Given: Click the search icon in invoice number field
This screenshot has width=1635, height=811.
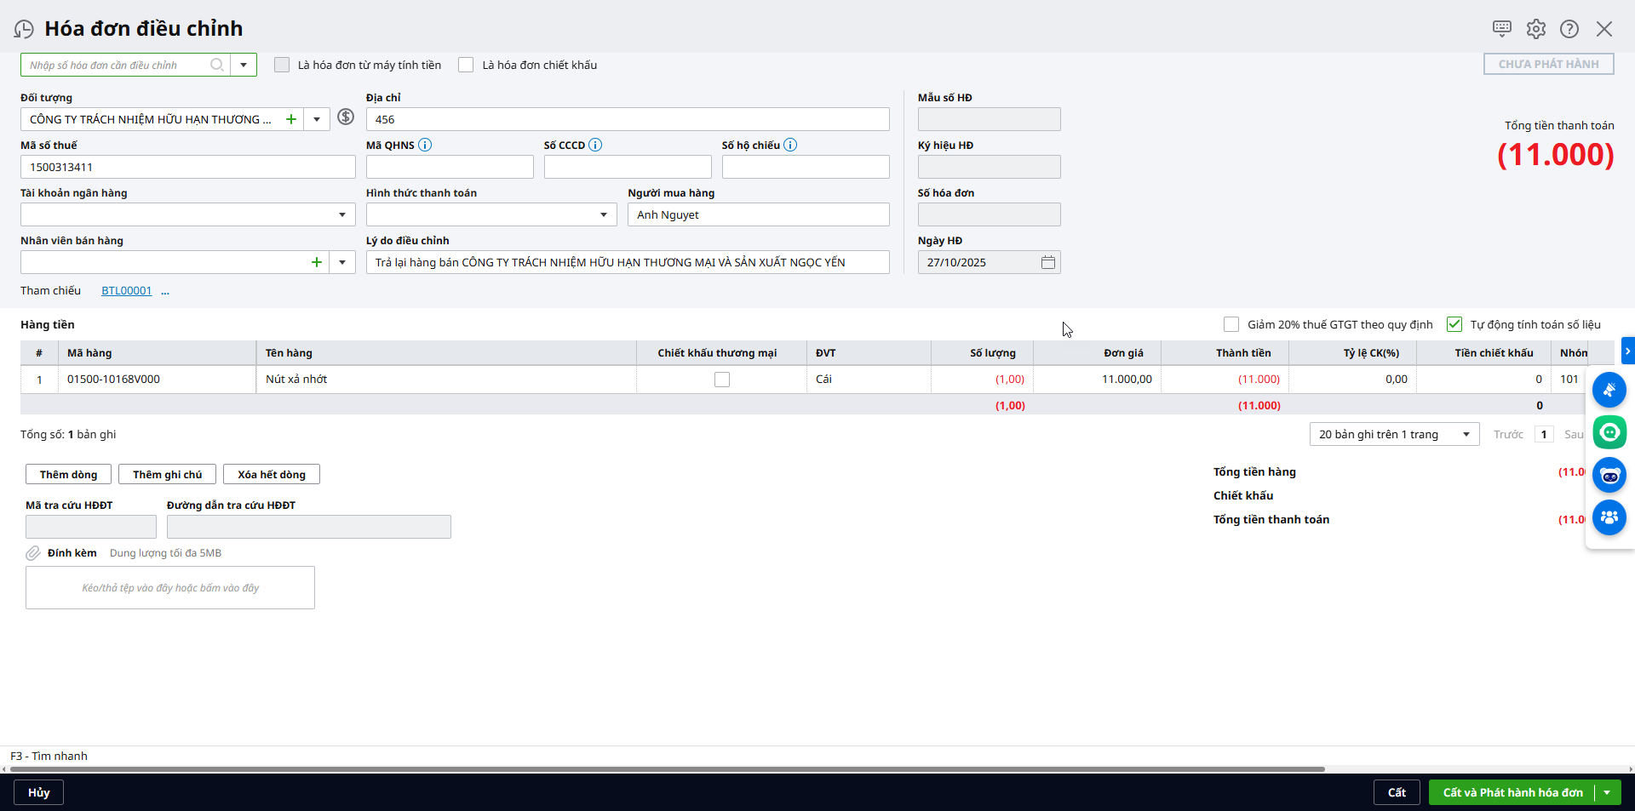Looking at the screenshot, I should pyautogui.click(x=217, y=66).
